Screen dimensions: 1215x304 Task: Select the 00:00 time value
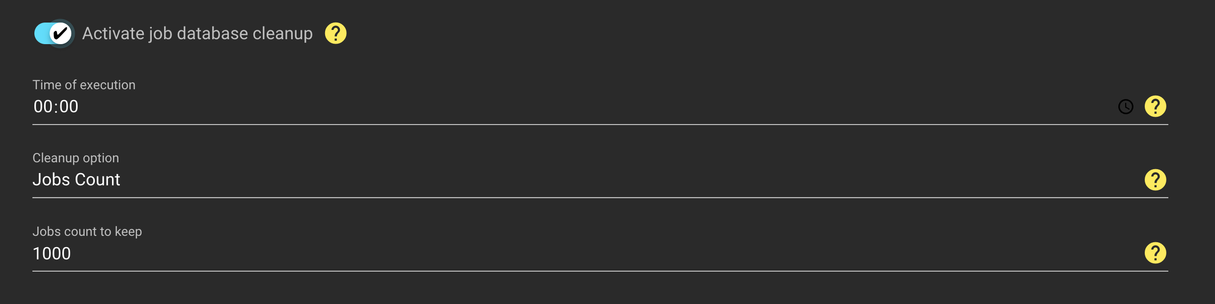[x=56, y=106]
